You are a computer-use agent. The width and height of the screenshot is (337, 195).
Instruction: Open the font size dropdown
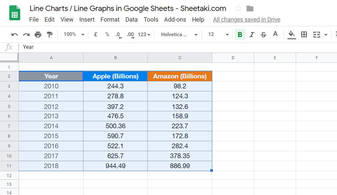coord(218,34)
